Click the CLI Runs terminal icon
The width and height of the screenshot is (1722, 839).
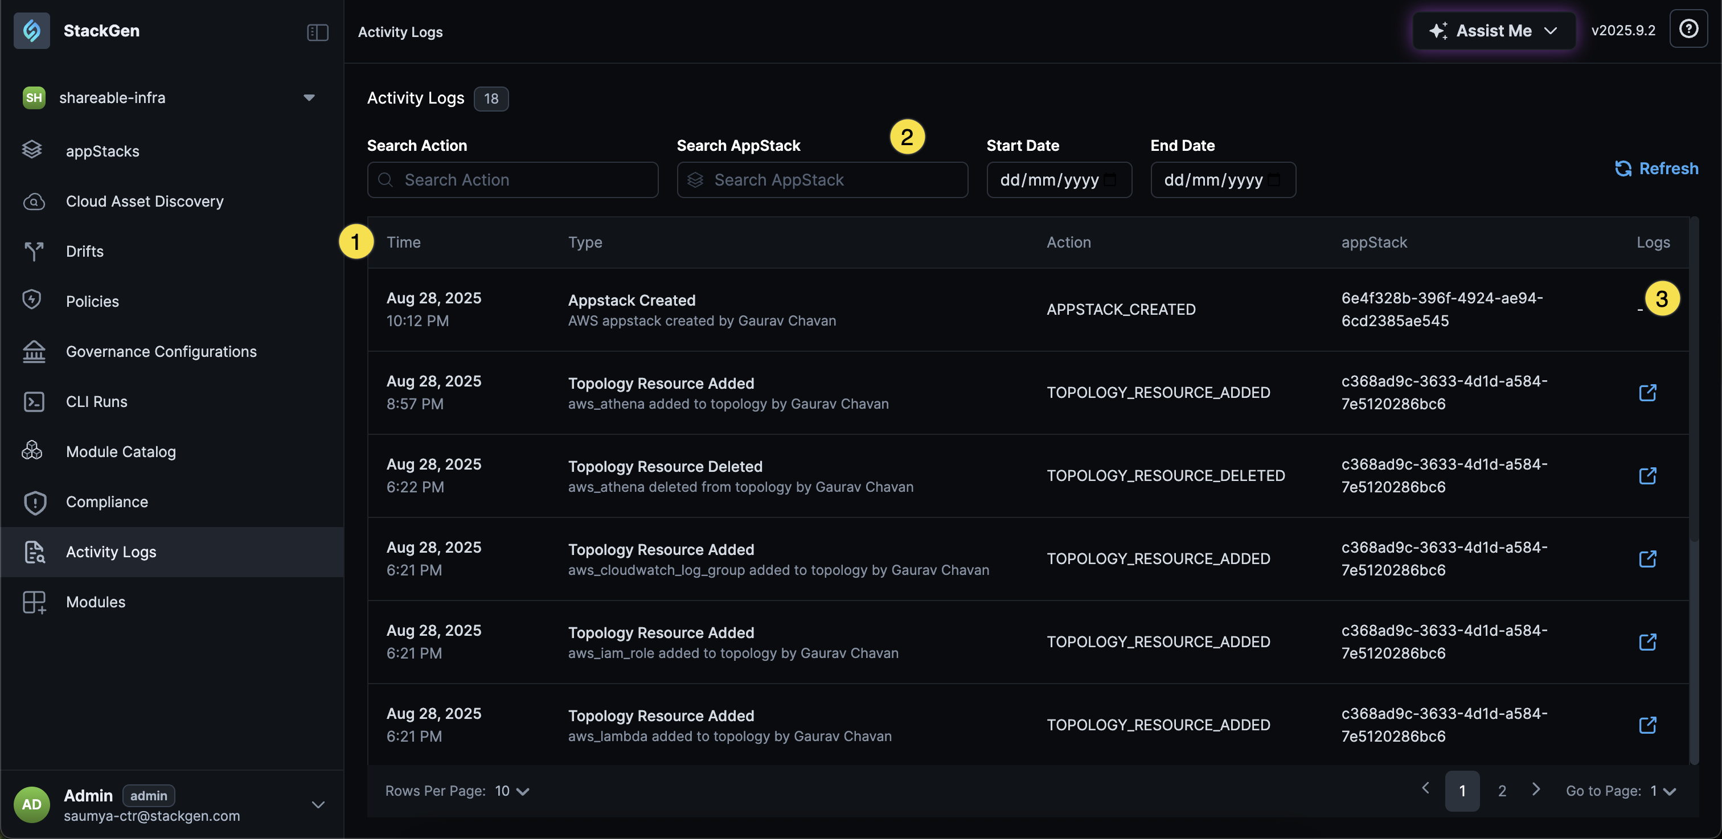(34, 401)
